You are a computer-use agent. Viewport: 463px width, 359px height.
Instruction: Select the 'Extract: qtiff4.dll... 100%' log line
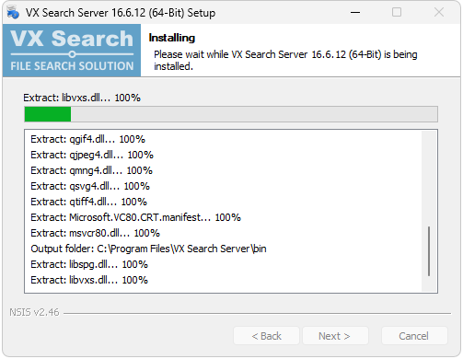(88, 202)
